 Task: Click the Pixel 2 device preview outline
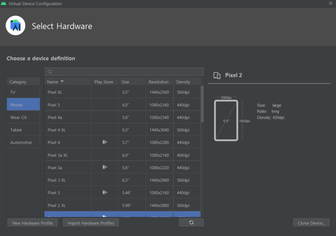click(x=226, y=121)
